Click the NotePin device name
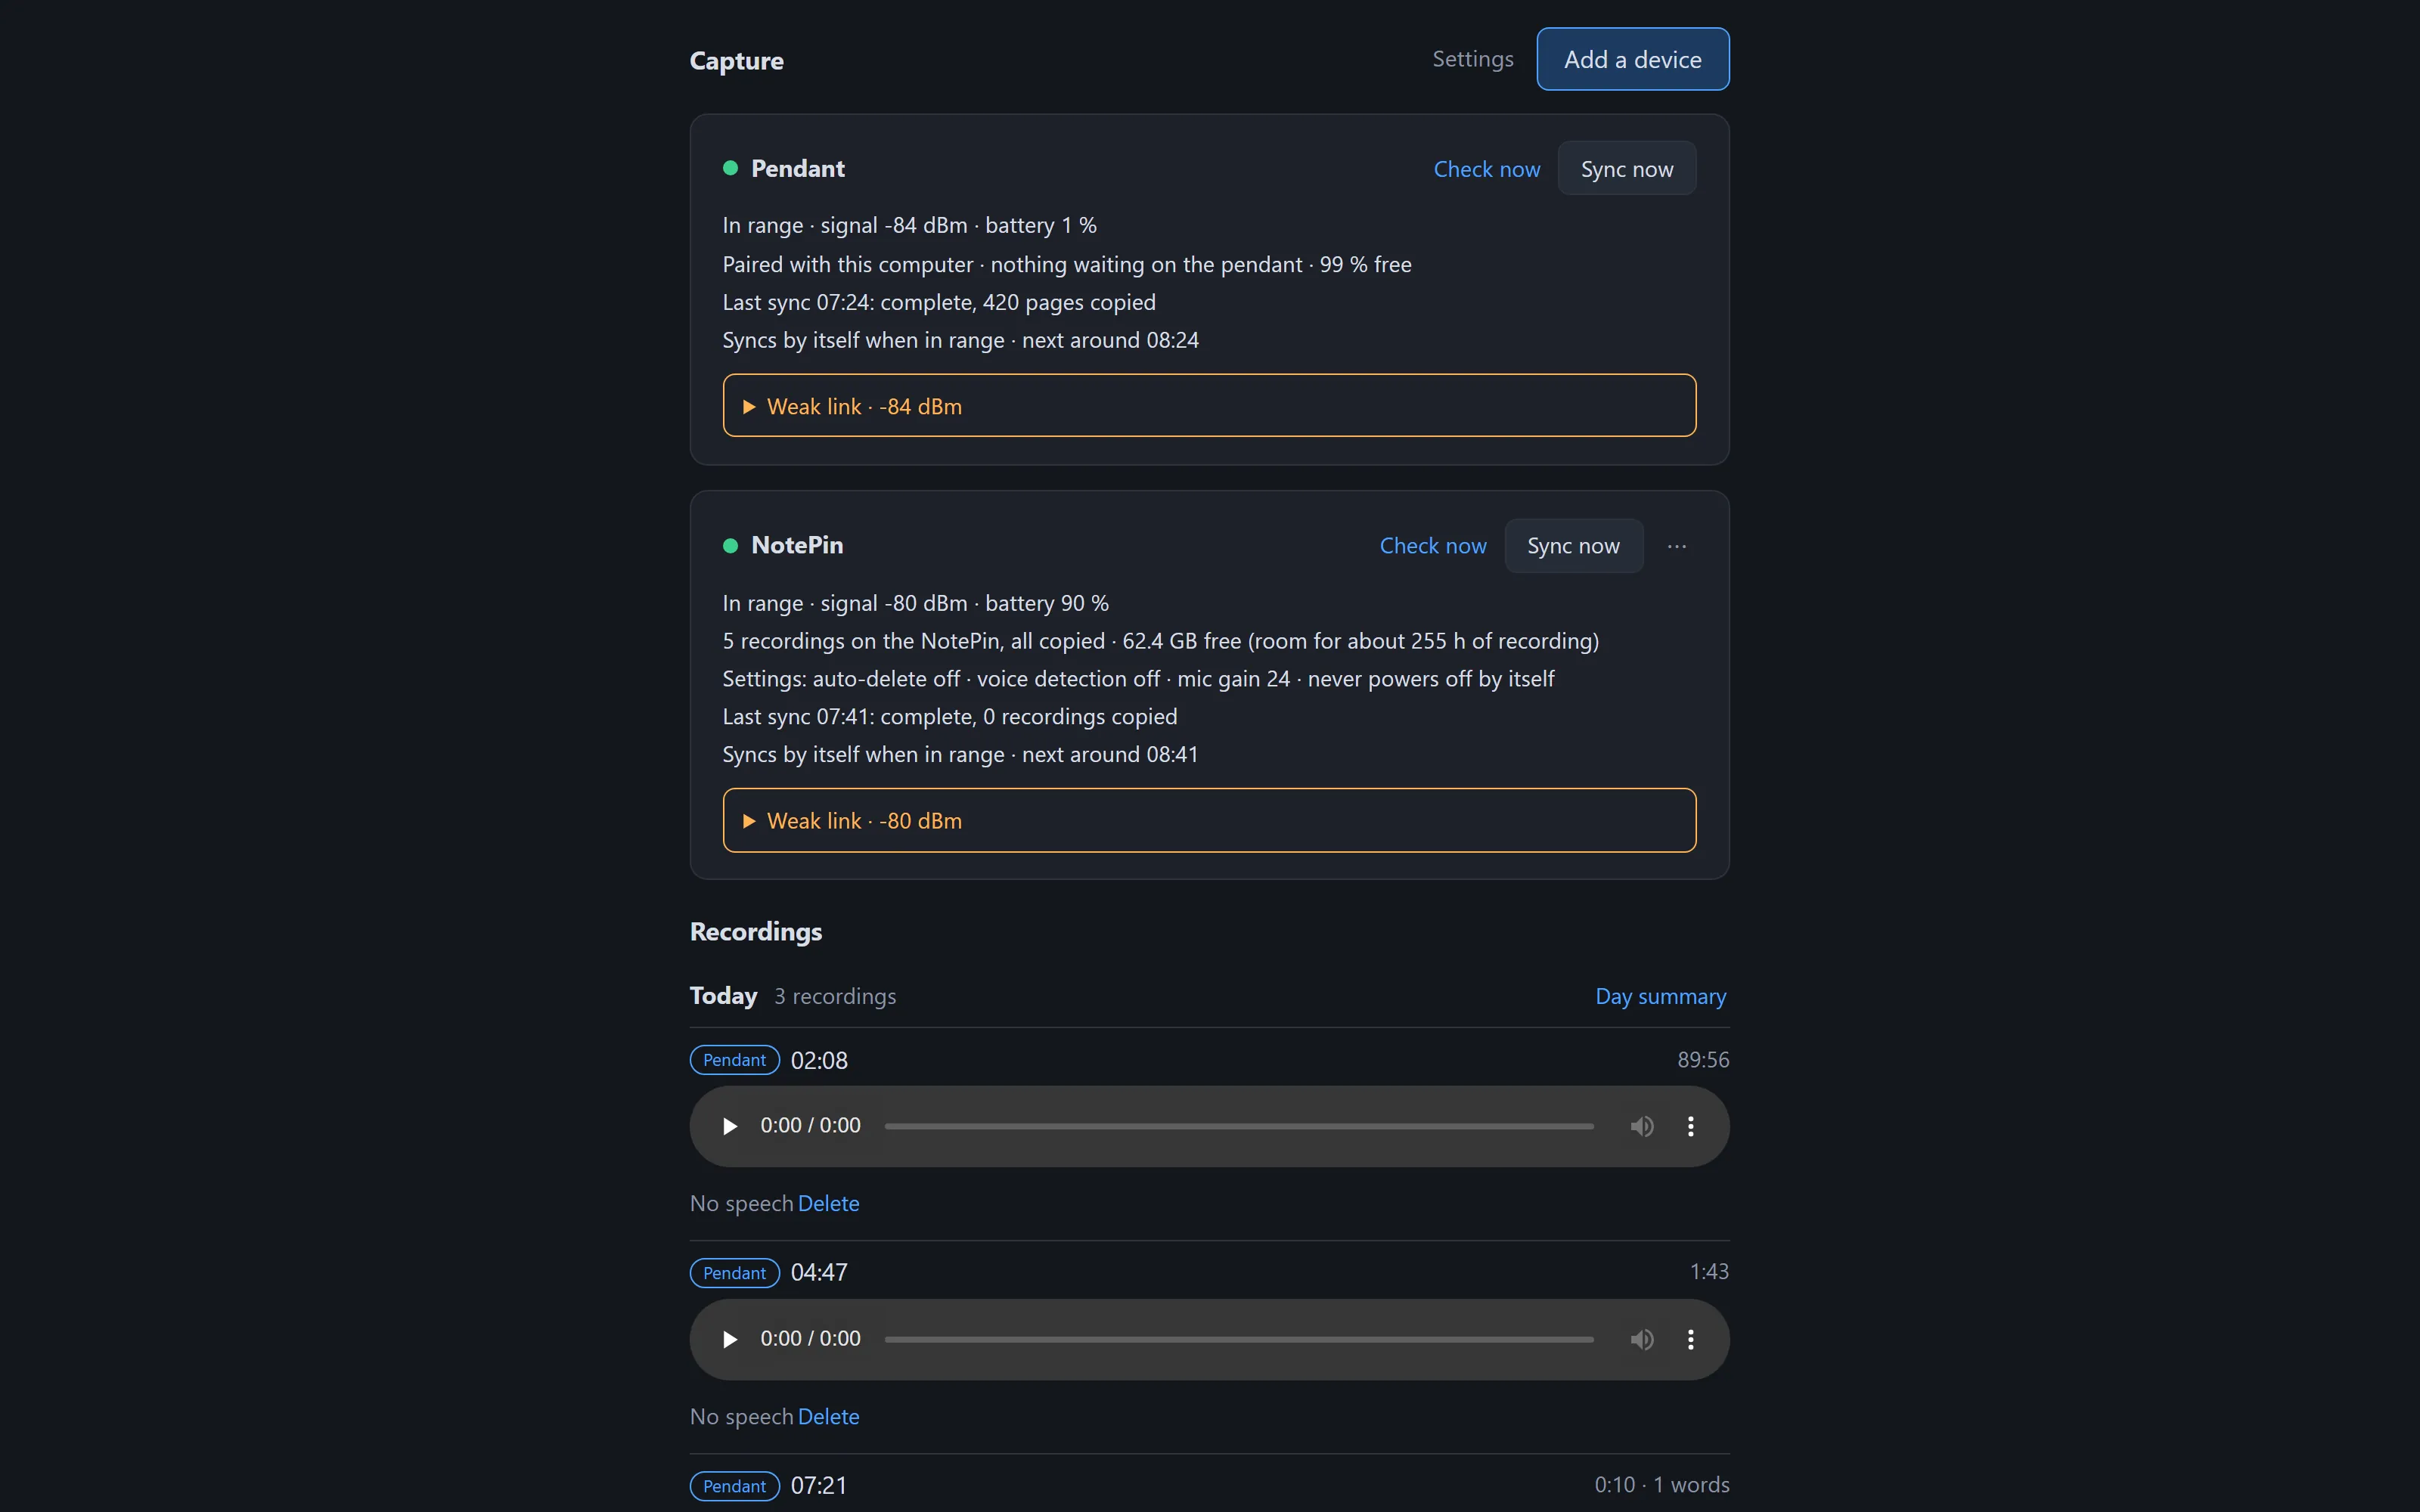Image resolution: width=2420 pixels, height=1512 pixels. (x=797, y=545)
